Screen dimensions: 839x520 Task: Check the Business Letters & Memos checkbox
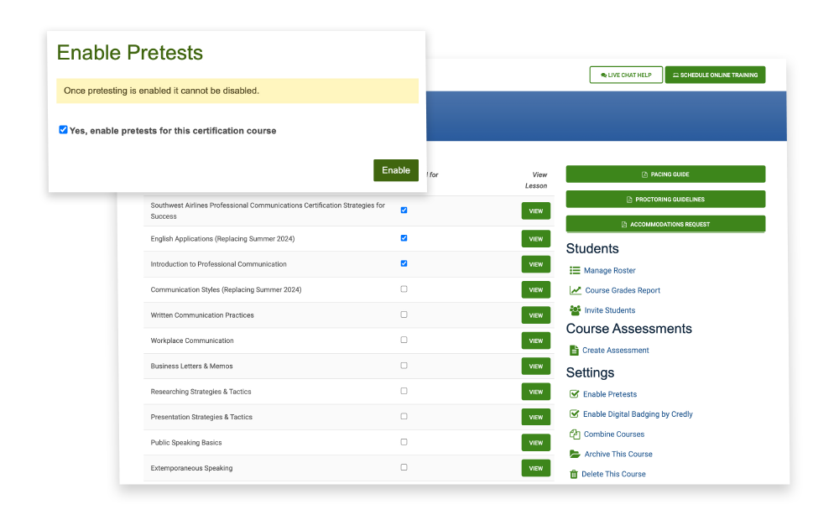point(404,366)
